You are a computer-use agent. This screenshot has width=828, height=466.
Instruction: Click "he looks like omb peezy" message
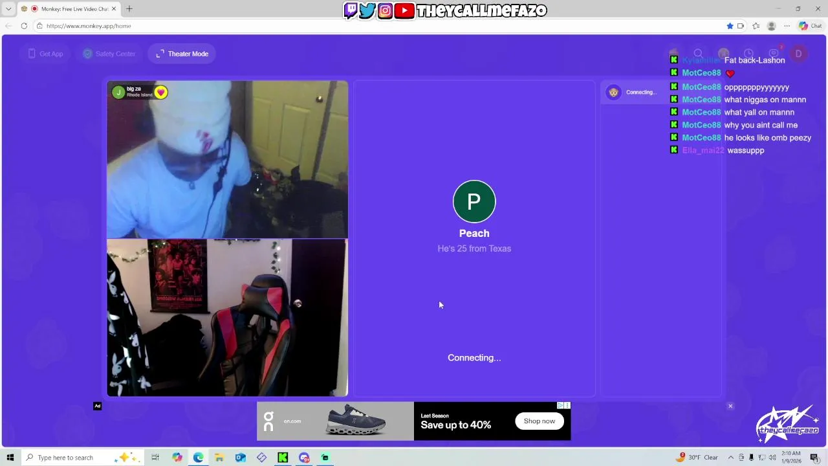(x=767, y=138)
